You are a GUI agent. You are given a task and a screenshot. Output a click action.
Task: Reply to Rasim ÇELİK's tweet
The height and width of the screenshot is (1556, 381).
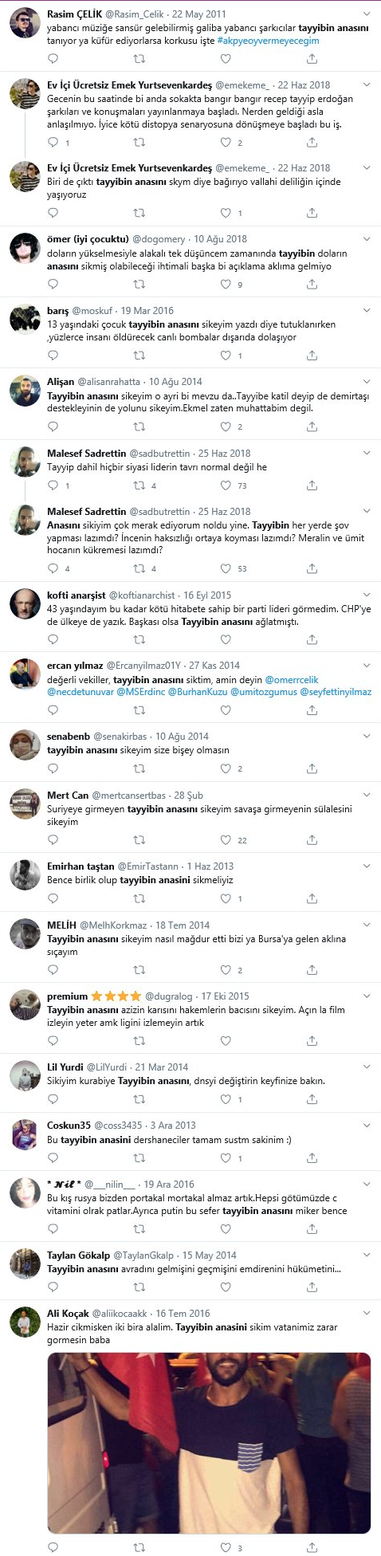[x=53, y=59]
